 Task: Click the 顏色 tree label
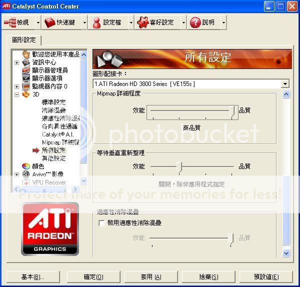[x=38, y=166]
